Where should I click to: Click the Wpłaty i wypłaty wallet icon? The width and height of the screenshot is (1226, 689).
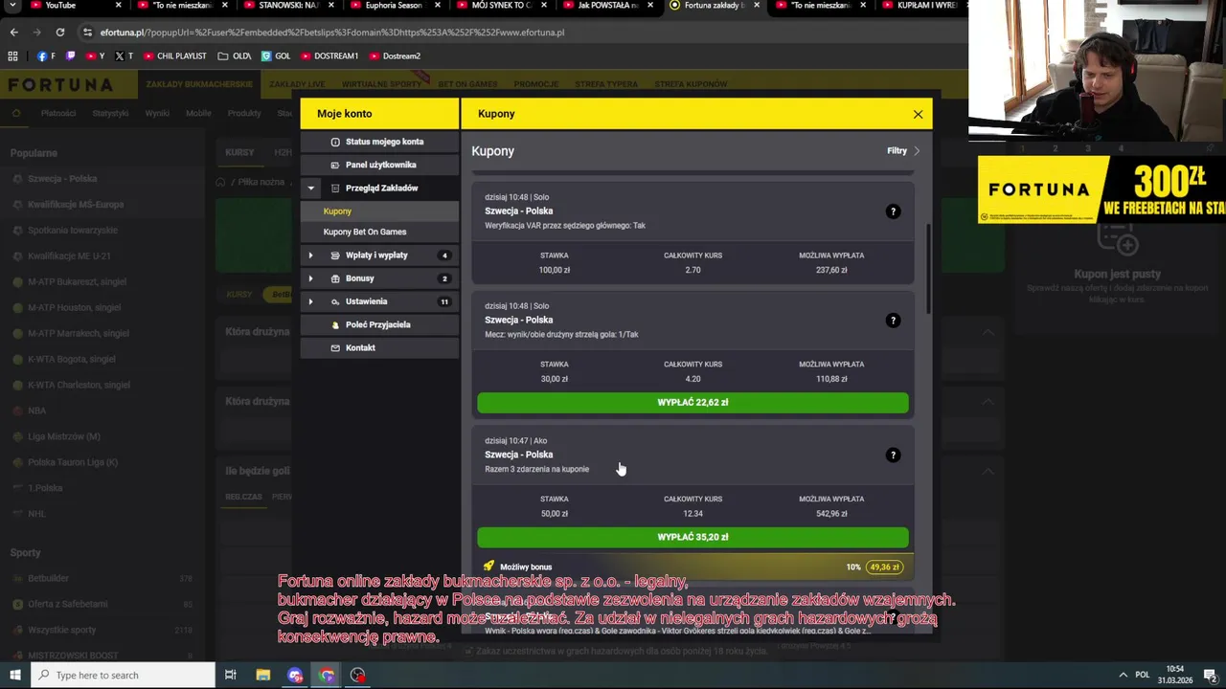335,256
